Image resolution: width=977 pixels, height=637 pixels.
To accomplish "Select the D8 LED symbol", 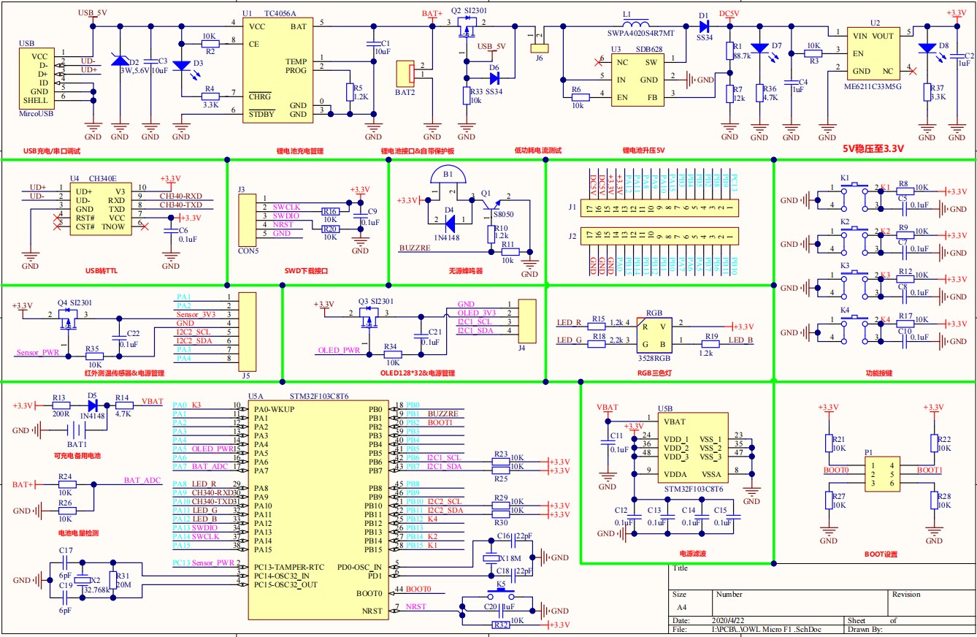I will click(927, 48).
